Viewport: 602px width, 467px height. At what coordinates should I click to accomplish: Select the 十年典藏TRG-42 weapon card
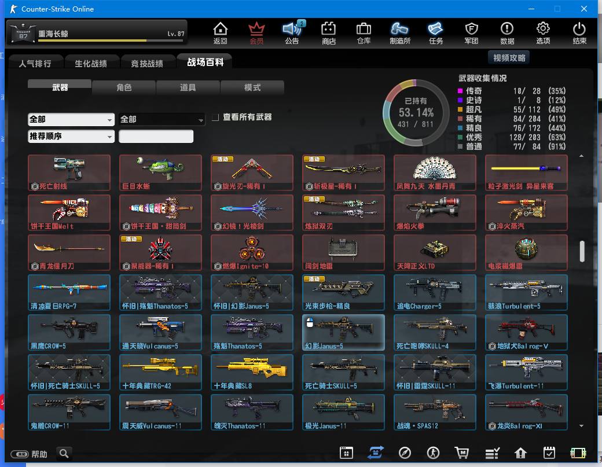pyautogui.click(x=160, y=372)
